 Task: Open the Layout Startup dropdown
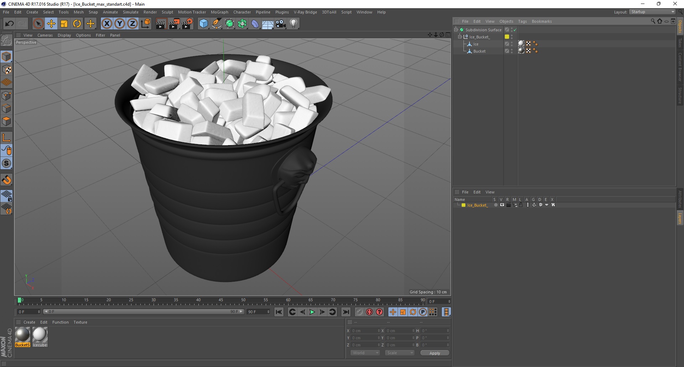(x=652, y=12)
